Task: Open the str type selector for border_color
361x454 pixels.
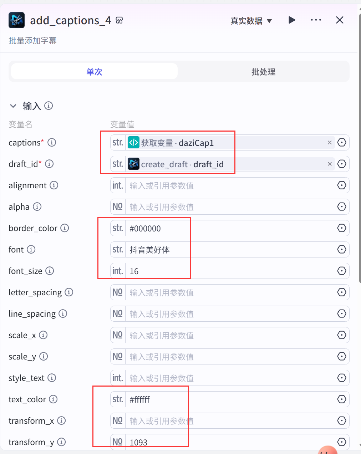Action: (x=118, y=228)
